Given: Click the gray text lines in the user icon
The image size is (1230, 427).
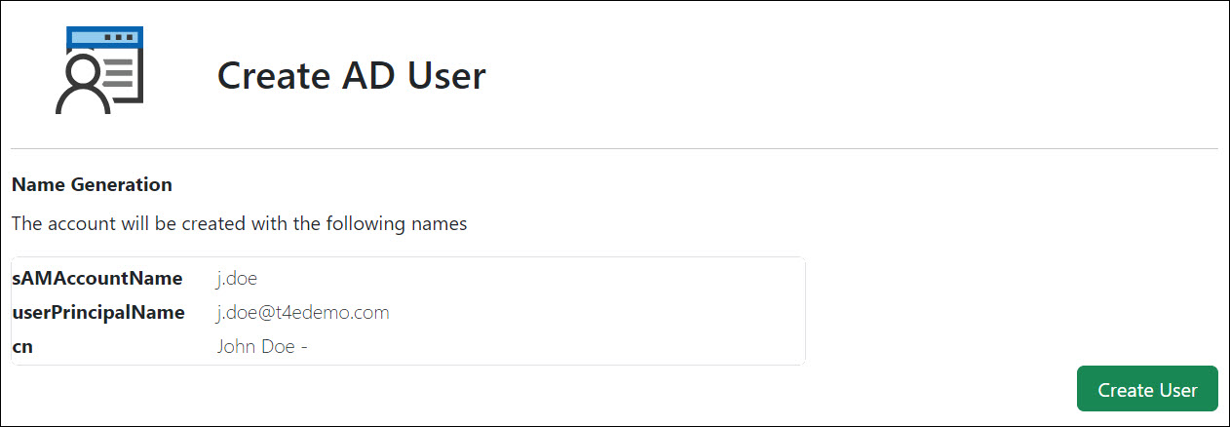Looking at the screenshot, I should pos(117,73).
